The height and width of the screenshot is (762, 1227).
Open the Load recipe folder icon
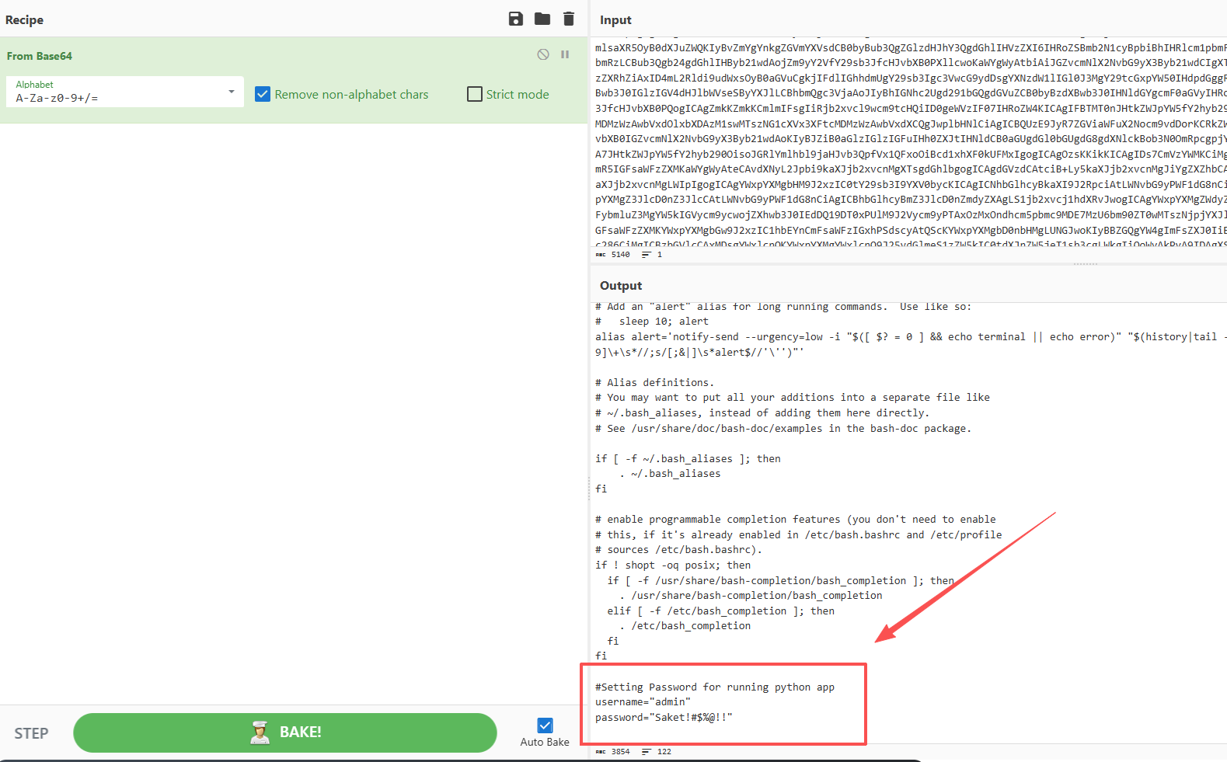coord(542,19)
